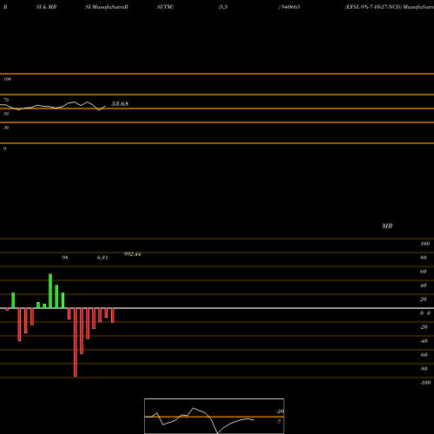Click the RSI panel's 30 level label
The width and height of the screenshot is (434, 434).
click(x=6, y=128)
